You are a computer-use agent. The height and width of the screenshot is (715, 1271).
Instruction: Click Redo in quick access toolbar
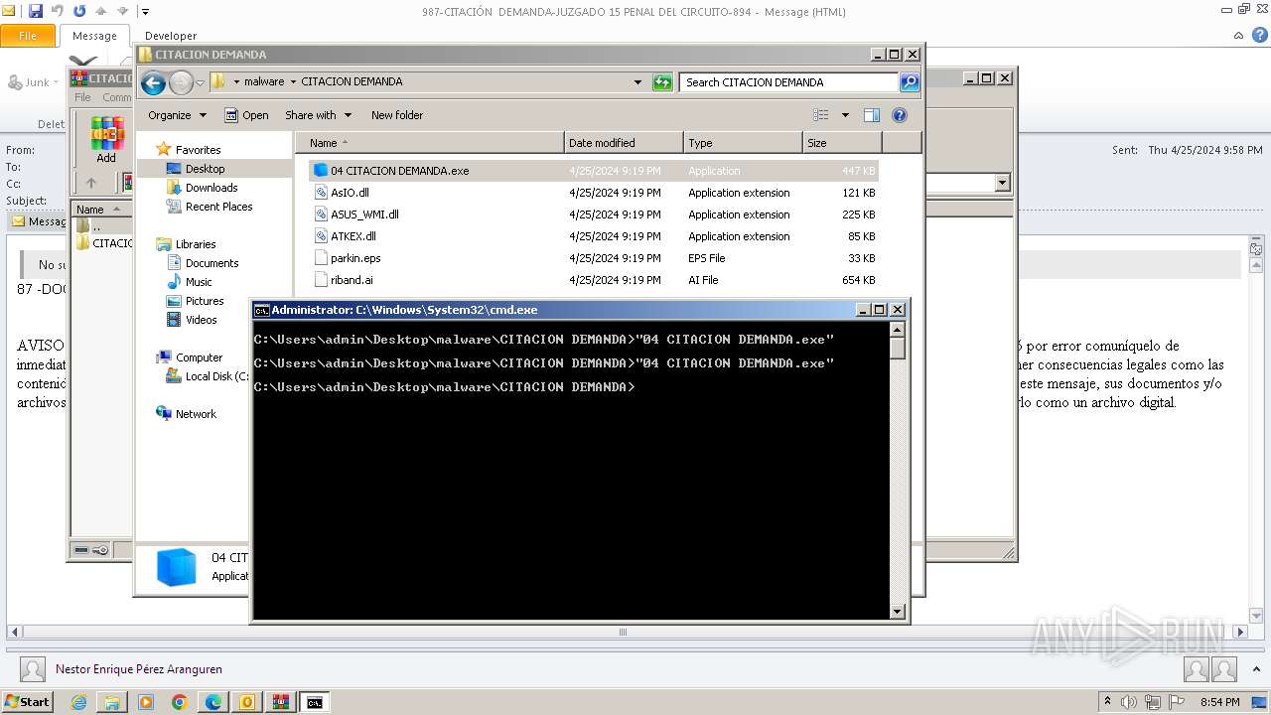point(79,11)
